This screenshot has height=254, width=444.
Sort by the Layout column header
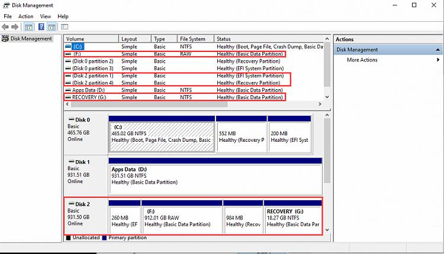click(x=135, y=39)
